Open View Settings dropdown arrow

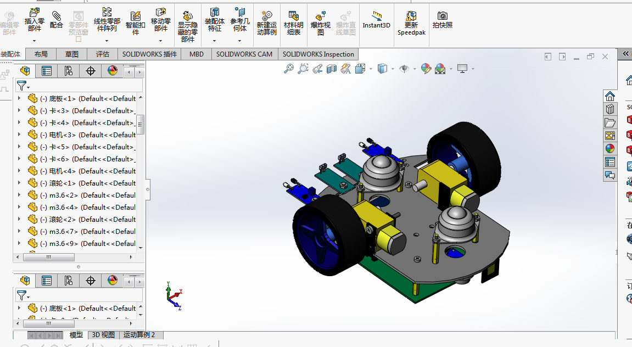(x=473, y=69)
